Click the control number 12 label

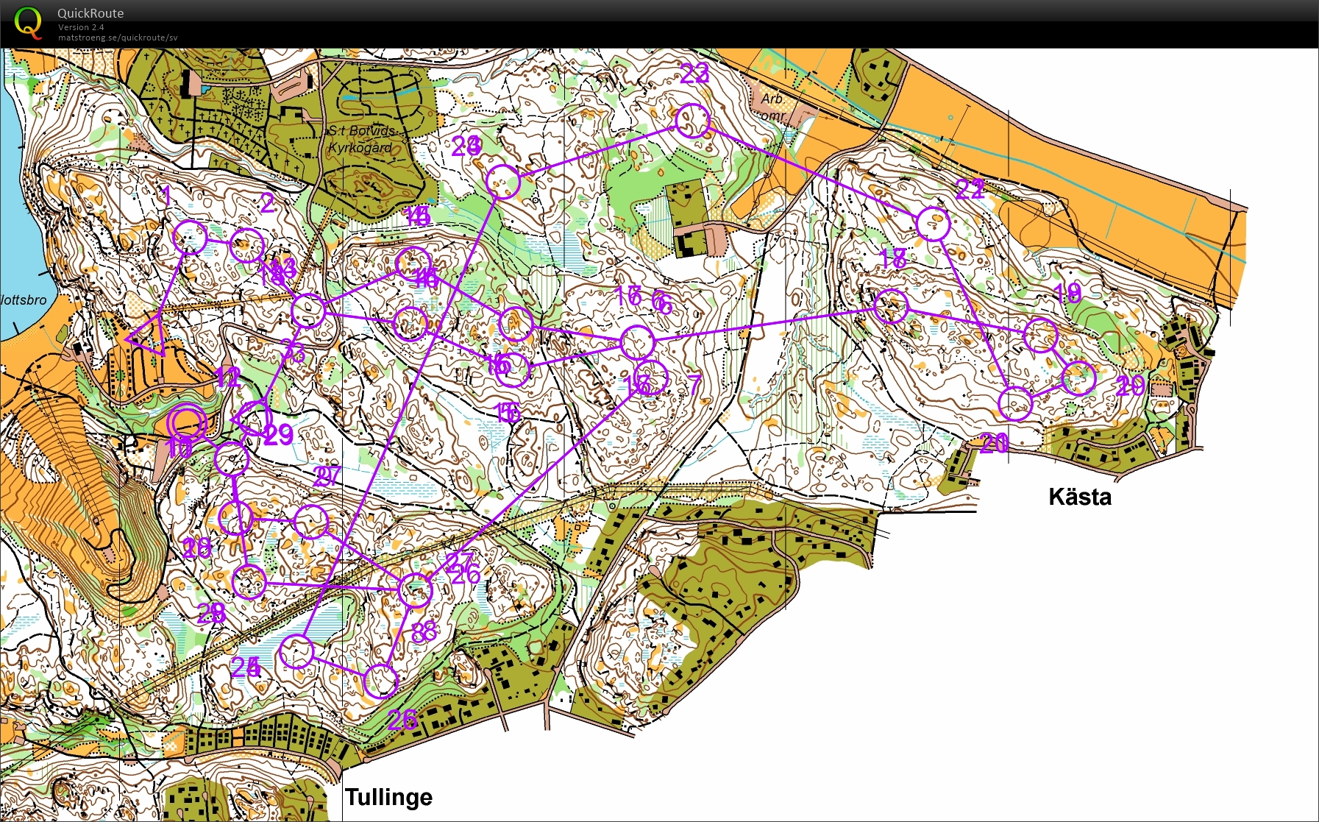[228, 378]
